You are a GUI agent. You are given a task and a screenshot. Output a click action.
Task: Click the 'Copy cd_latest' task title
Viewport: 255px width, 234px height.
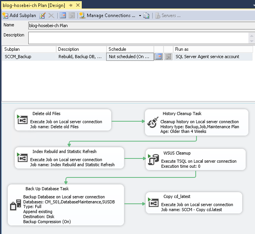[x=177, y=196]
